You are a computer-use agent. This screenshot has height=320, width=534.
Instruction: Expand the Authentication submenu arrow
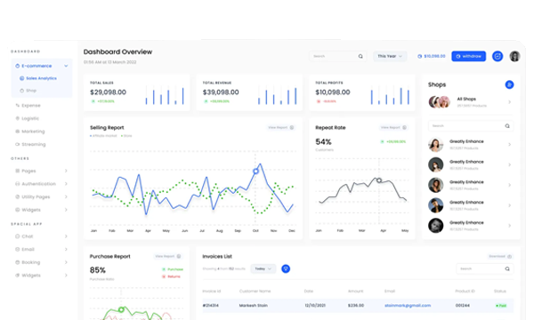pos(66,184)
